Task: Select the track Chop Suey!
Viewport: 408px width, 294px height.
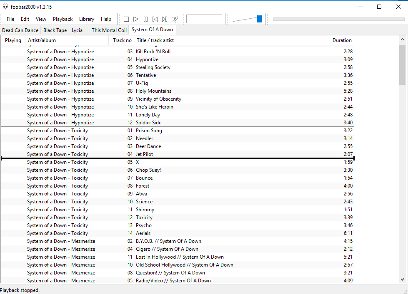Action: pos(178,170)
